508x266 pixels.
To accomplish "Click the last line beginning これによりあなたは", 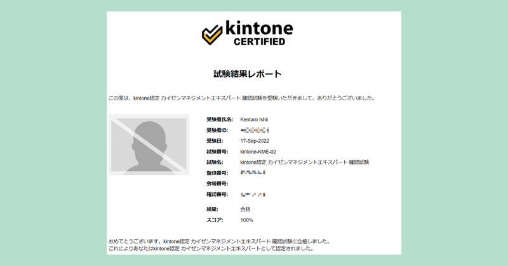I will point(211,249).
